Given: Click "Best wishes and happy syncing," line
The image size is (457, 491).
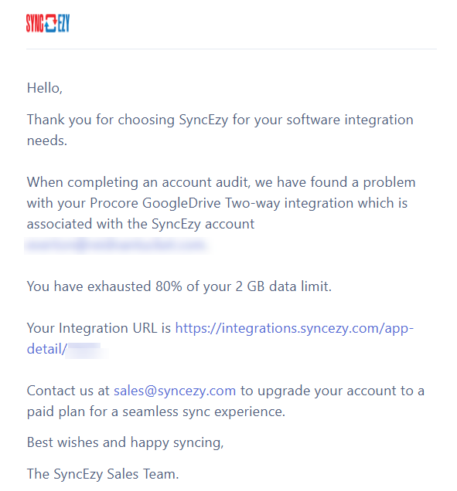Looking at the screenshot, I should [x=125, y=443].
